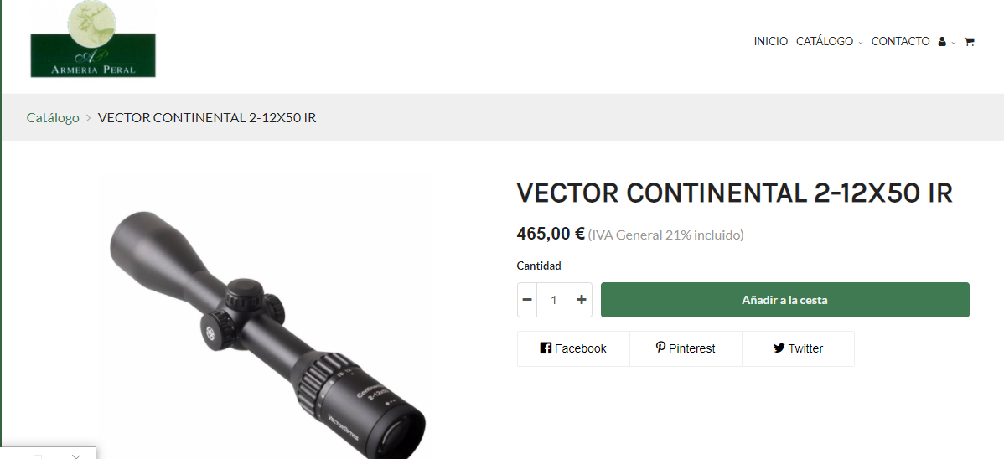Image resolution: width=1004 pixels, height=459 pixels.
Task: Go to the INICIO page
Action: pos(771,41)
